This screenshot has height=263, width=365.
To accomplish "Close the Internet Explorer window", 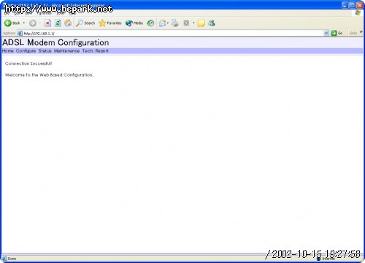I will coord(360,5).
